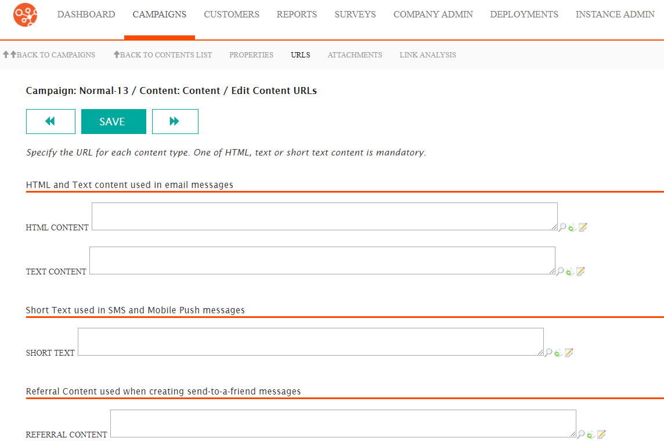Focus the HTML Content text area
This screenshot has width=664, height=445.
point(324,216)
